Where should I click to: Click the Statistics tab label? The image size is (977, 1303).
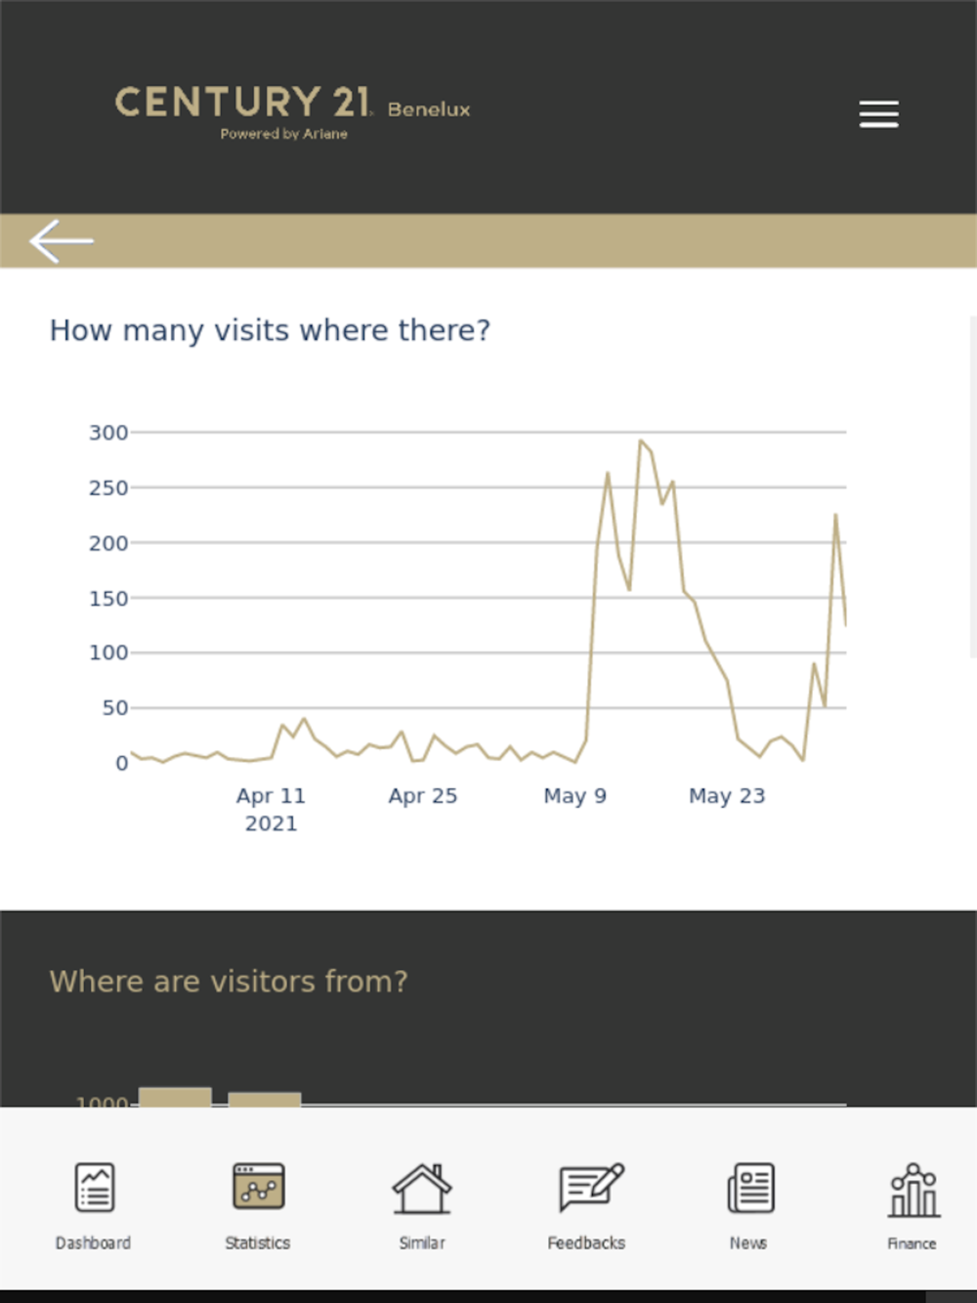pos(257,1242)
